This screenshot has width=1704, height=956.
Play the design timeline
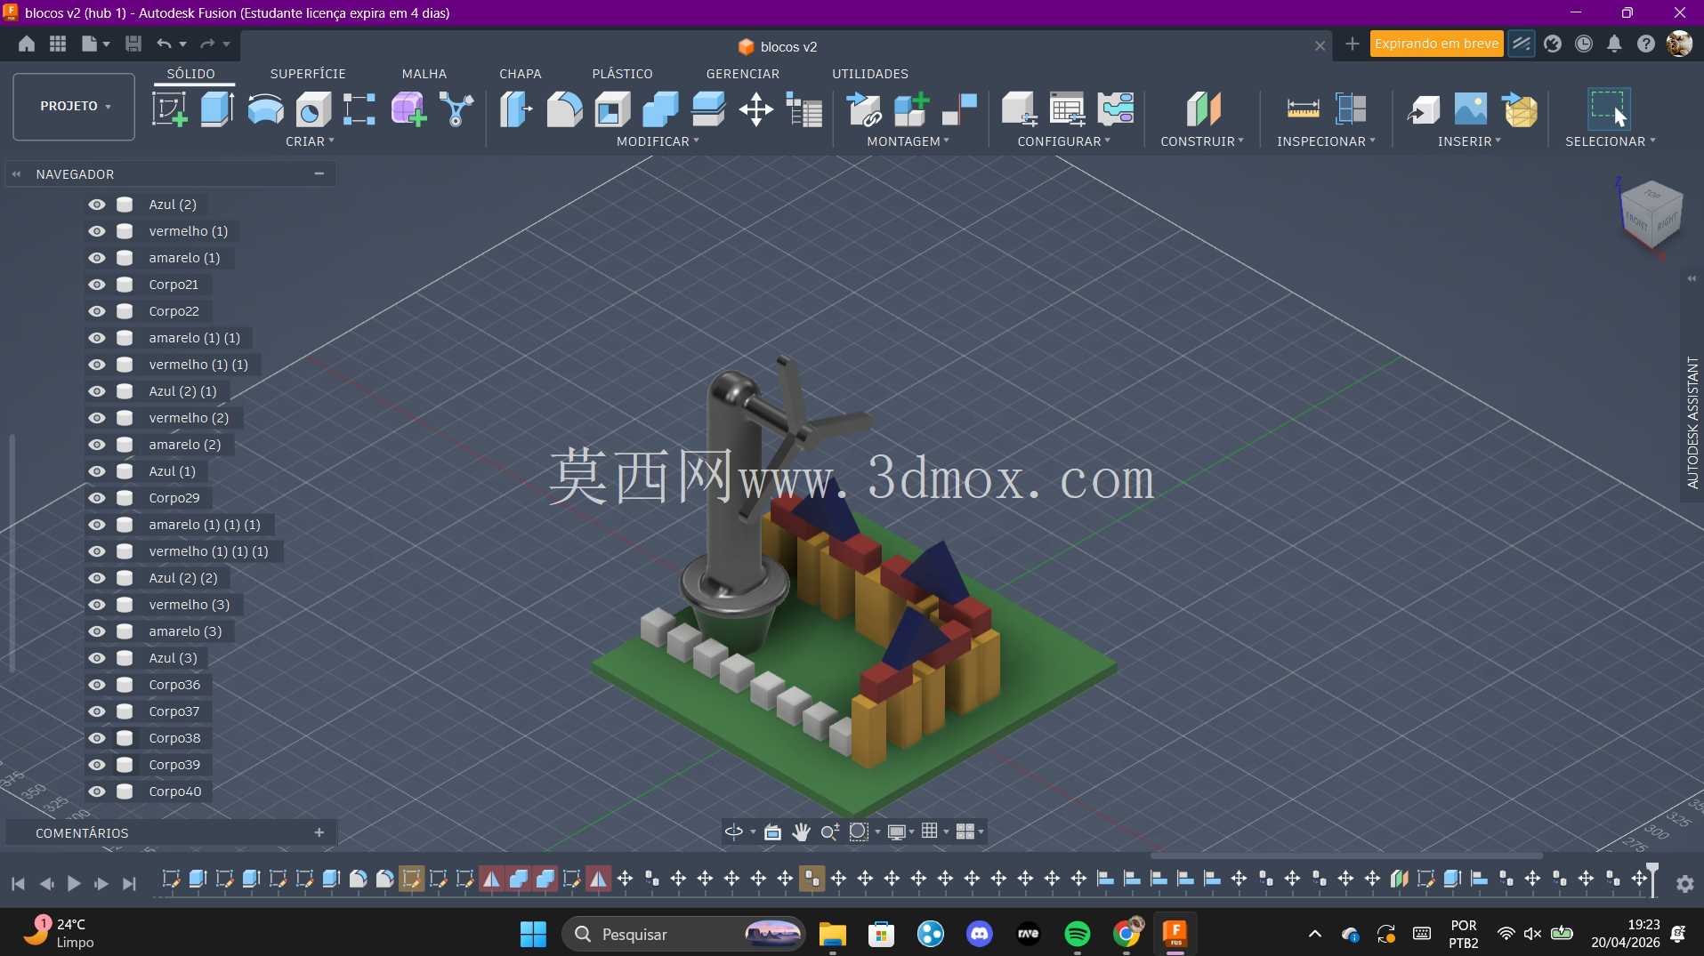click(74, 884)
